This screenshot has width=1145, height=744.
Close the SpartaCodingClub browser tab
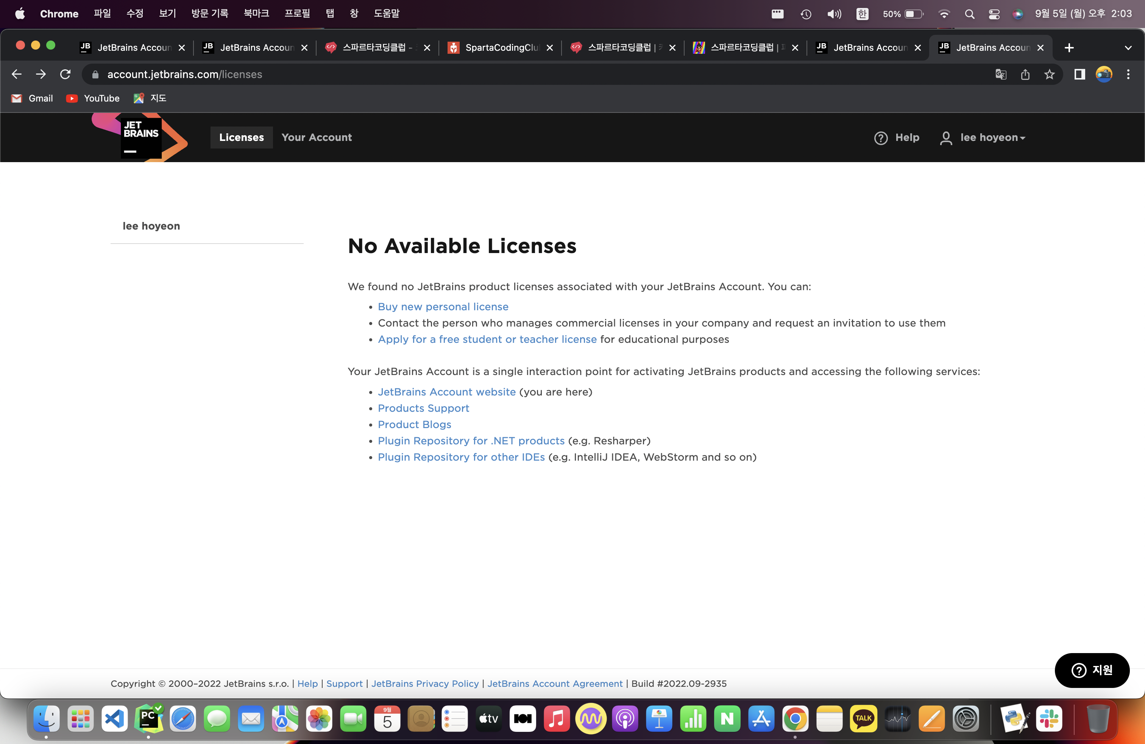click(x=550, y=48)
